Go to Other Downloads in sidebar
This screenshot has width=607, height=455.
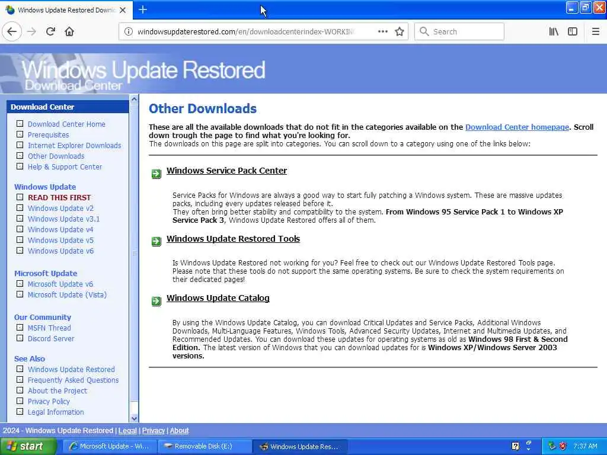point(56,156)
